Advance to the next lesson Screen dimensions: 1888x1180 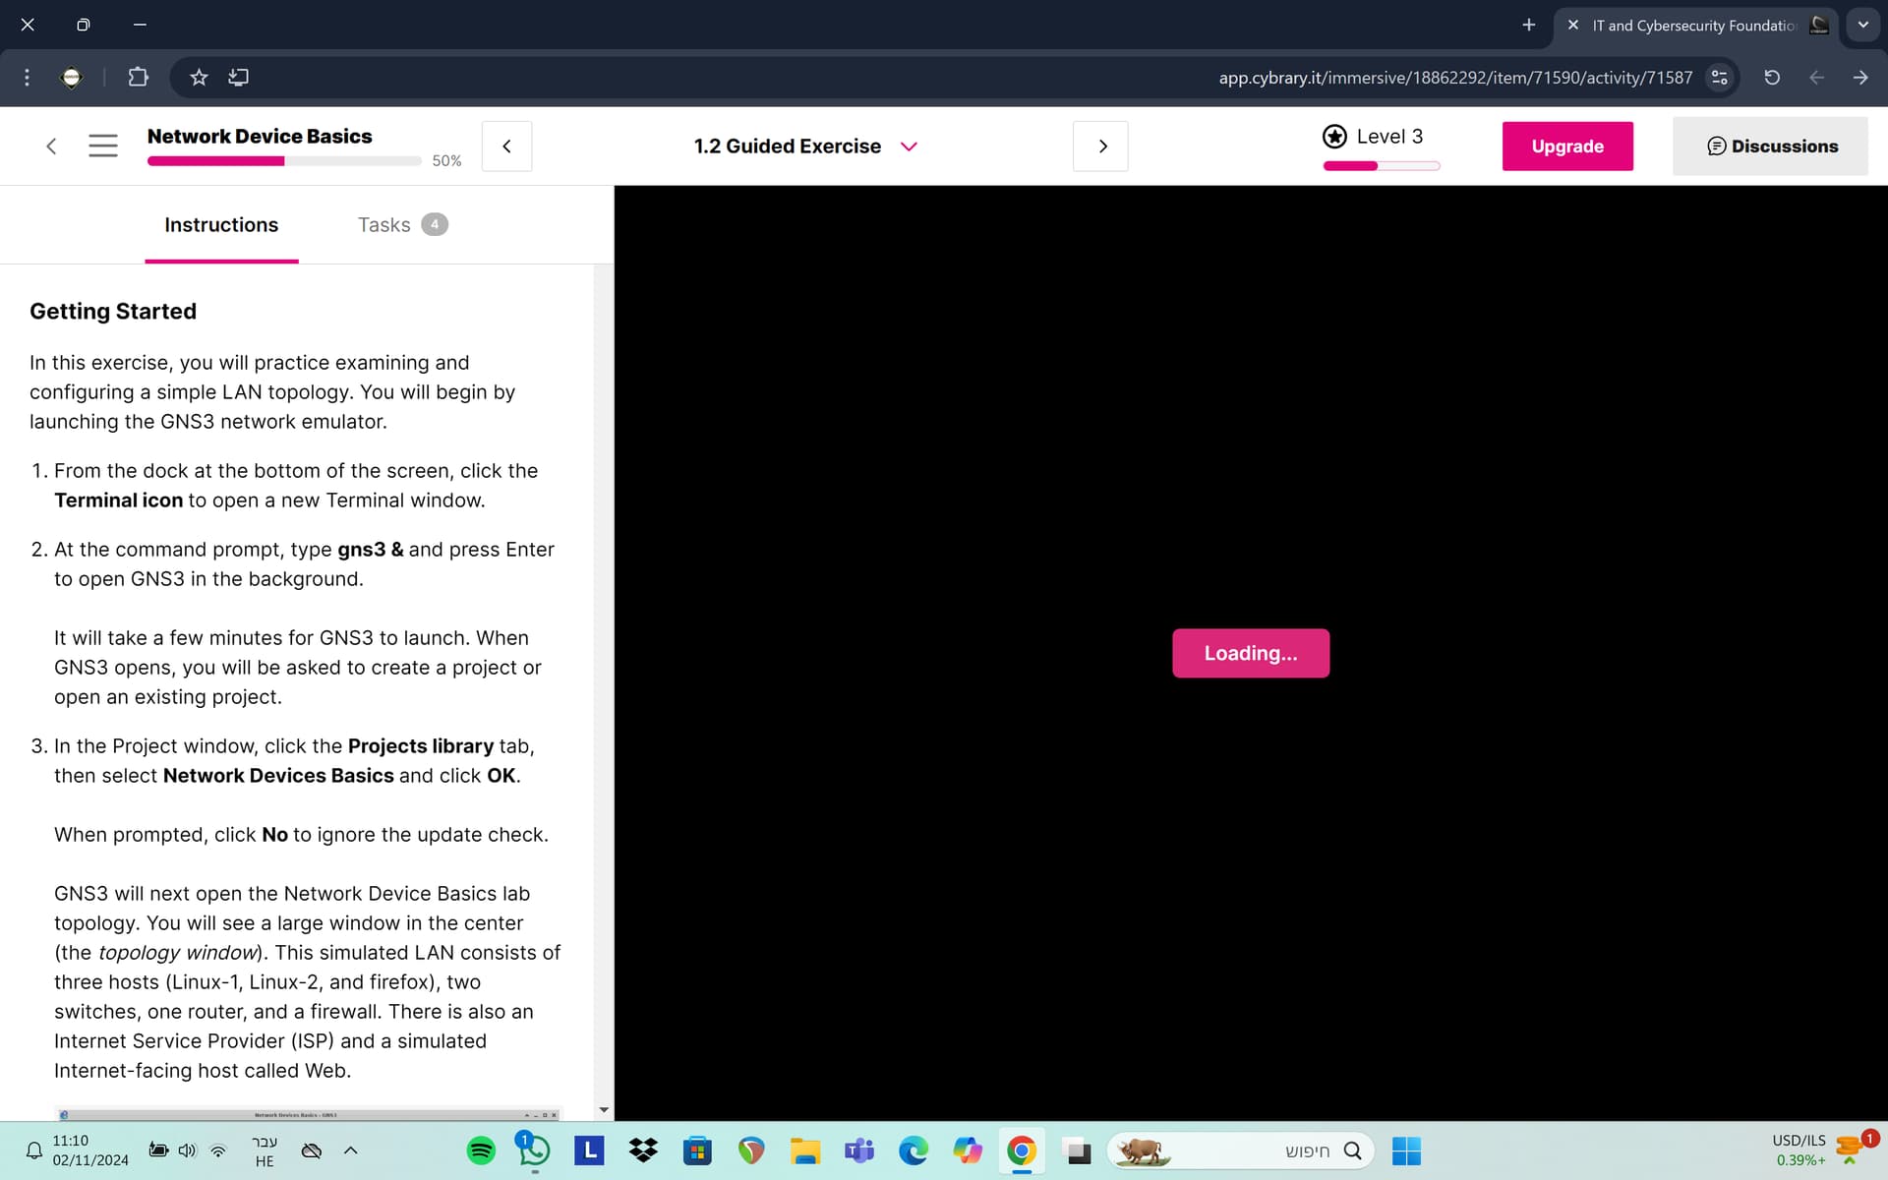click(1100, 146)
